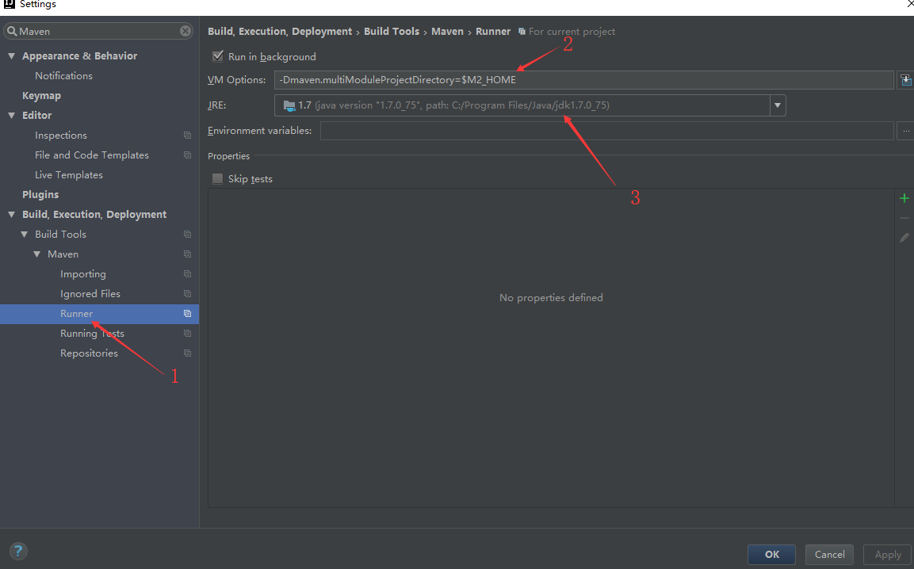The image size is (914, 569).
Task: Click the Apply button
Action: 887,555
